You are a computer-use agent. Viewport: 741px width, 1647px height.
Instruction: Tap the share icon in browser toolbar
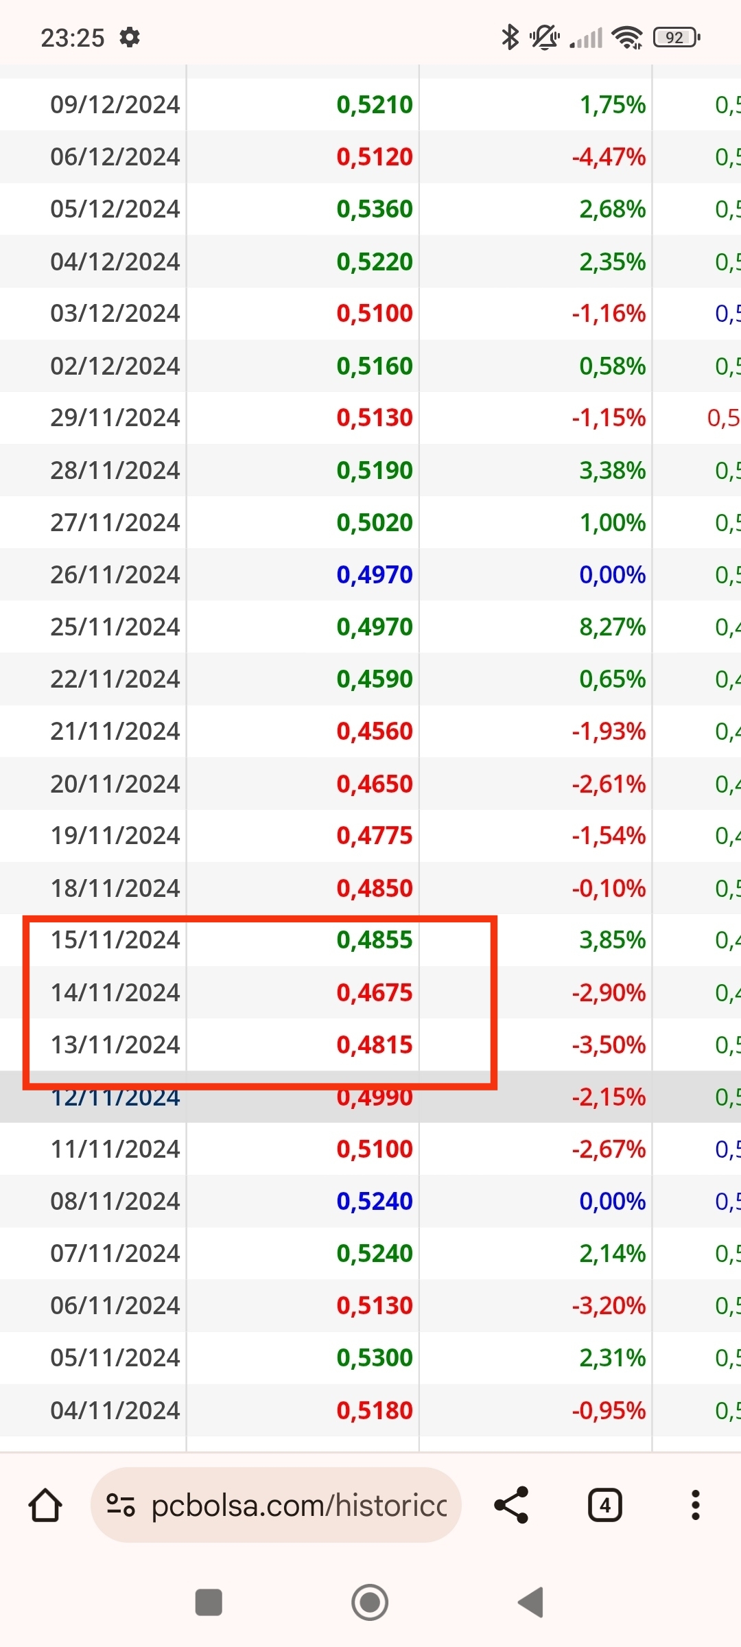pyautogui.click(x=511, y=1506)
